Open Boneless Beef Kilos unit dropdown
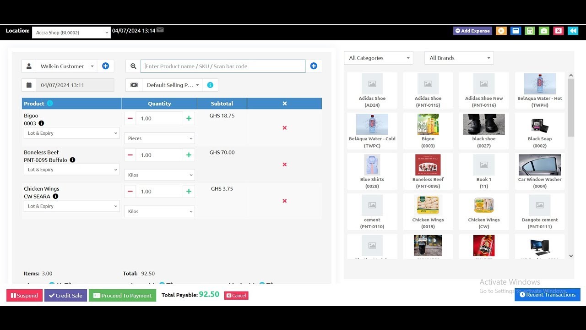Screen dimensions: 586x330 (x=159, y=175)
